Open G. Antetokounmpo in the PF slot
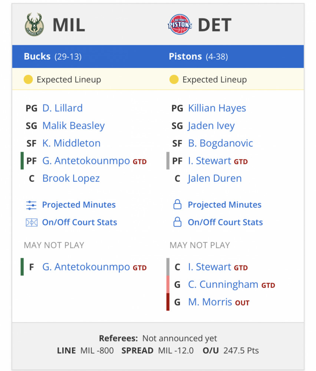The image size is (316, 371). click(x=86, y=161)
